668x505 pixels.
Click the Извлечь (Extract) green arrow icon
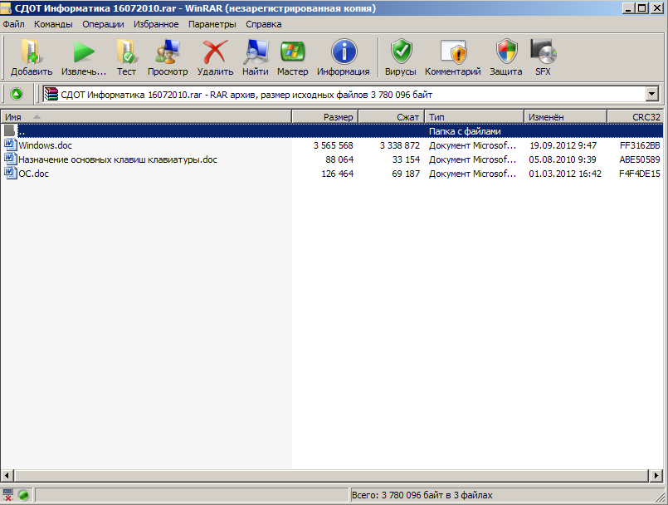pos(84,52)
